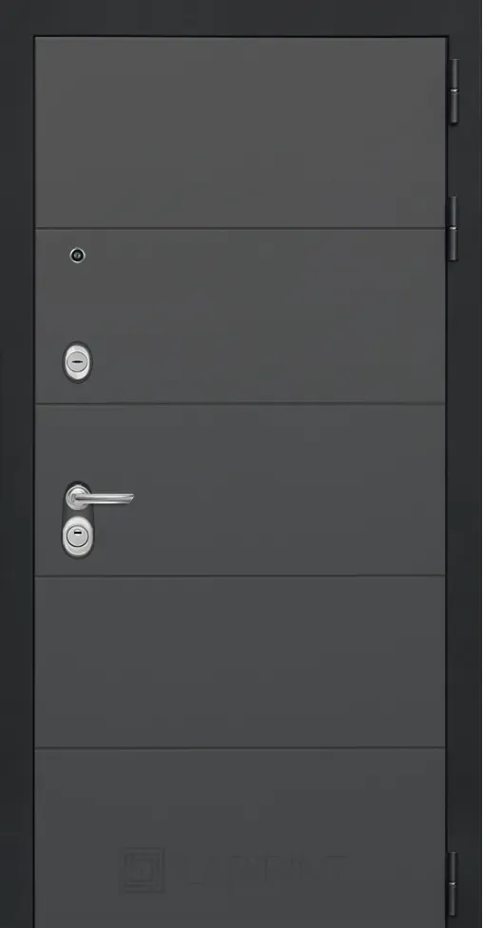This screenshot has height=928, width=483.
Task: Click the groove line above bottom panel
Action: (240, 748)
